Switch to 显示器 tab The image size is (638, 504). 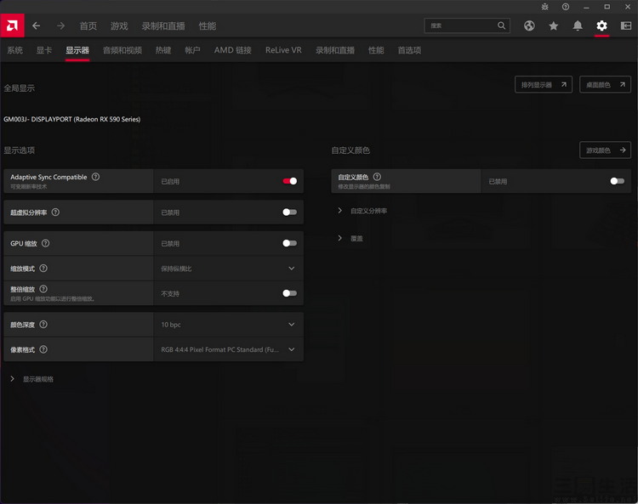click(x=77, y=50)
